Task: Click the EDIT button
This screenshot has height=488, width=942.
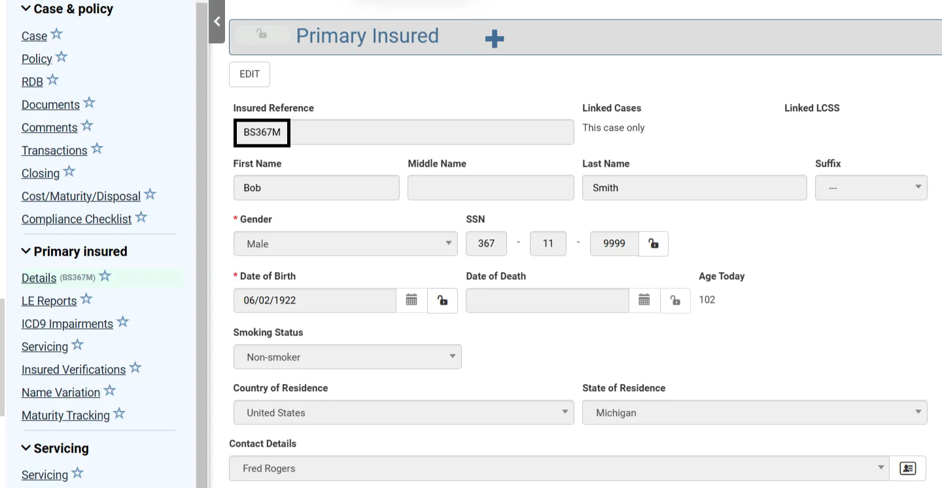Action: (249, 75)
